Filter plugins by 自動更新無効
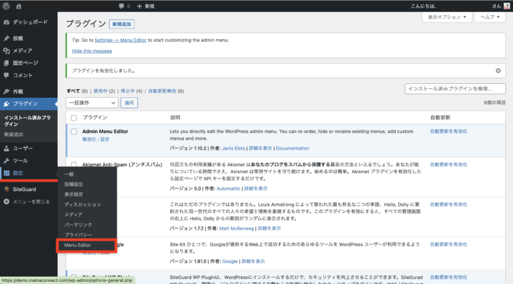The image size is (513, 284). pos(162,91)
